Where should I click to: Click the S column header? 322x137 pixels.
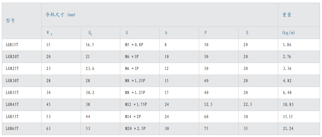click(x=127, y=33)
